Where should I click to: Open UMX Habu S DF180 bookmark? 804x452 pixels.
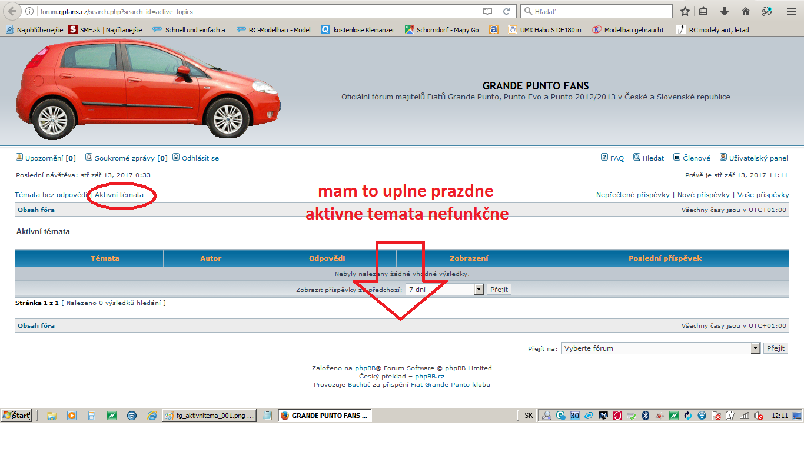point(547,29)
